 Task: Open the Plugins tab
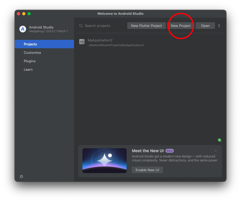44,61
